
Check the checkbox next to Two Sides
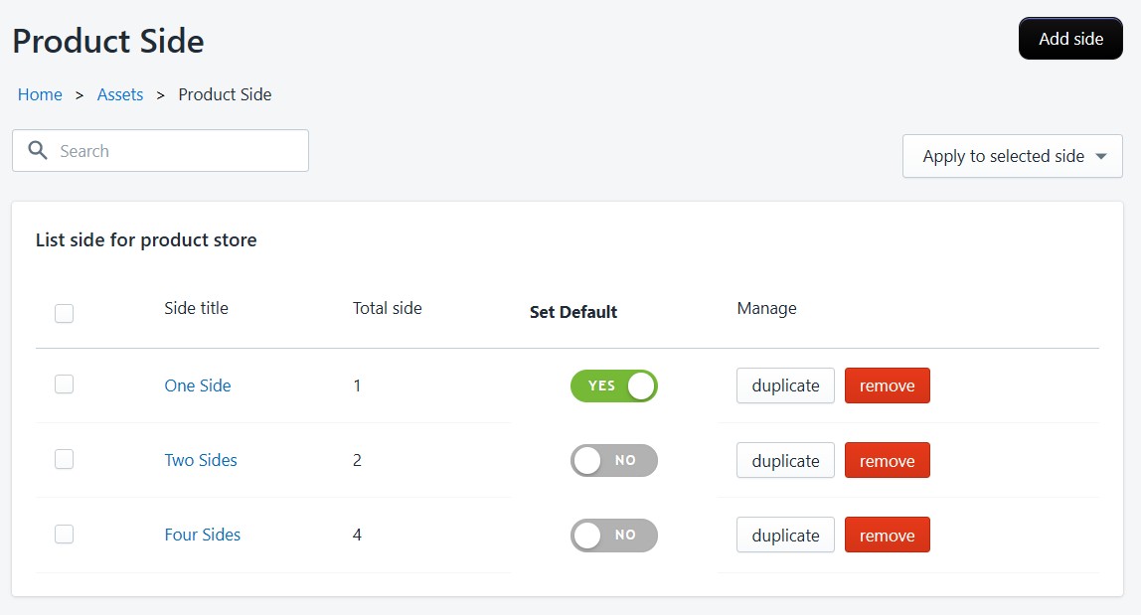coord(64,459)
